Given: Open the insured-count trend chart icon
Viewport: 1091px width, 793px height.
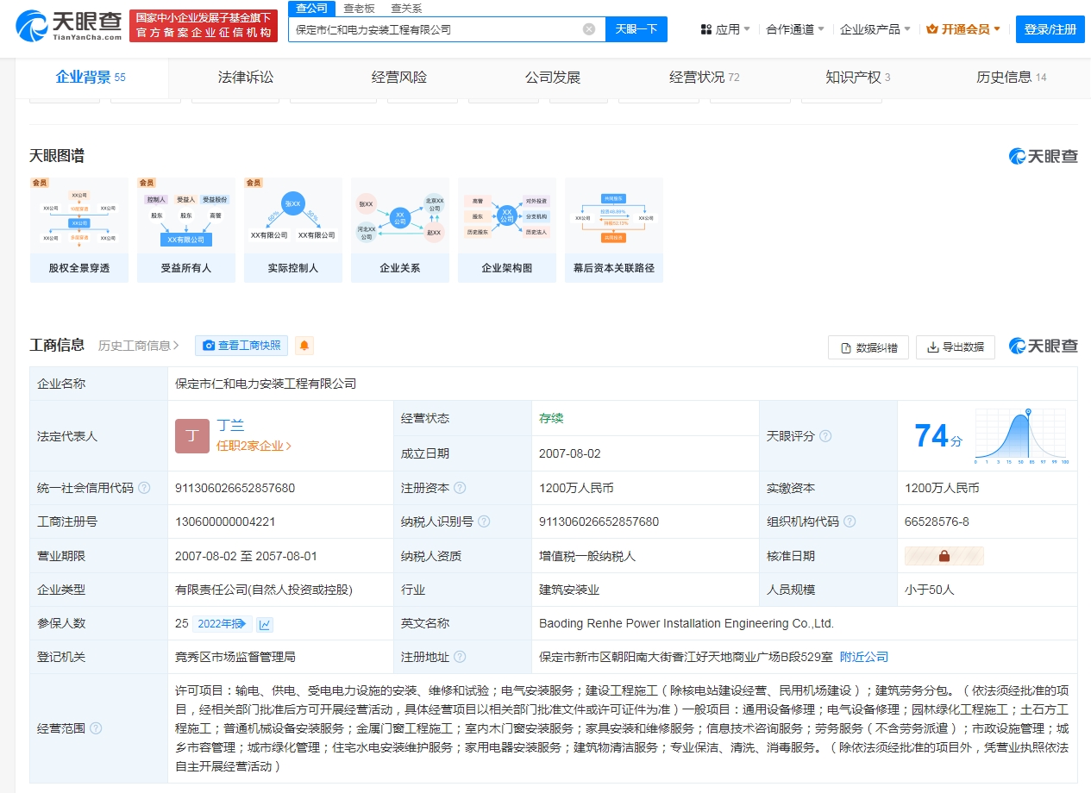Looking at the screenshot, I should [x=265, y=624].
